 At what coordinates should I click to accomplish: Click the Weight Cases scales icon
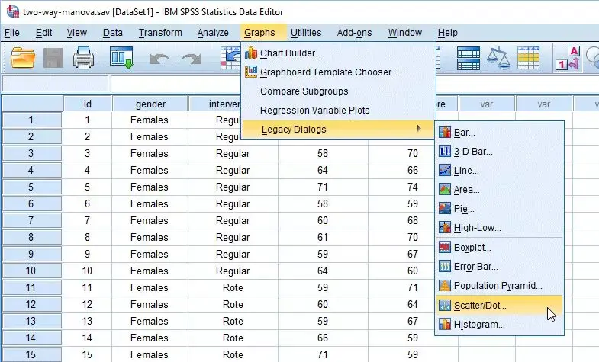click(x=498, y=58)
